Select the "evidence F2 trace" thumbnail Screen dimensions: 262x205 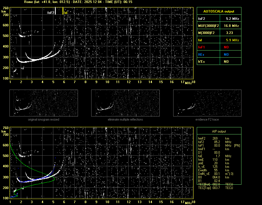click(x=207, y=103)
